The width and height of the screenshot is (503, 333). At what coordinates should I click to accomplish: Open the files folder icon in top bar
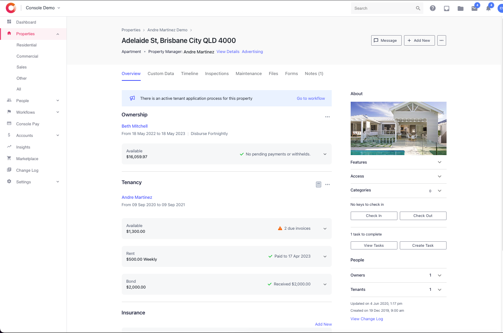[460, 8]
